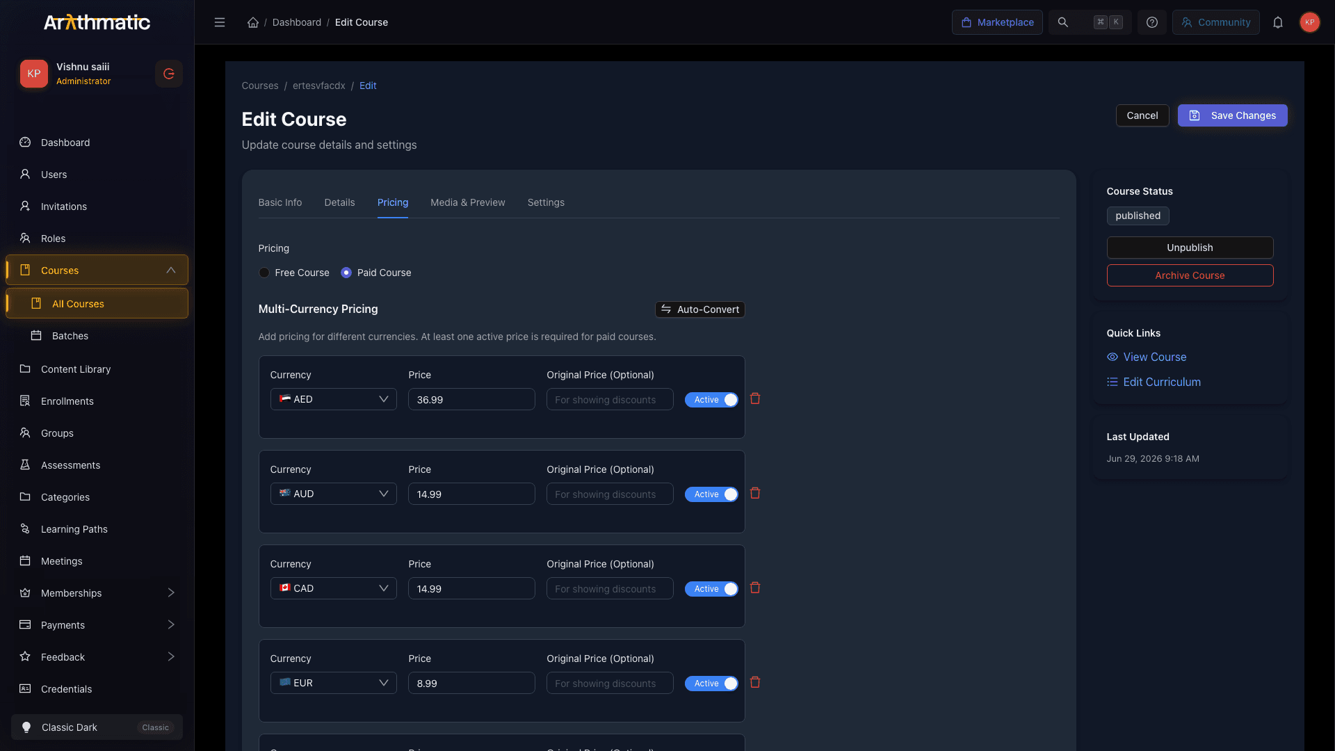Switch to the Basic Info tab

(280, 202)
